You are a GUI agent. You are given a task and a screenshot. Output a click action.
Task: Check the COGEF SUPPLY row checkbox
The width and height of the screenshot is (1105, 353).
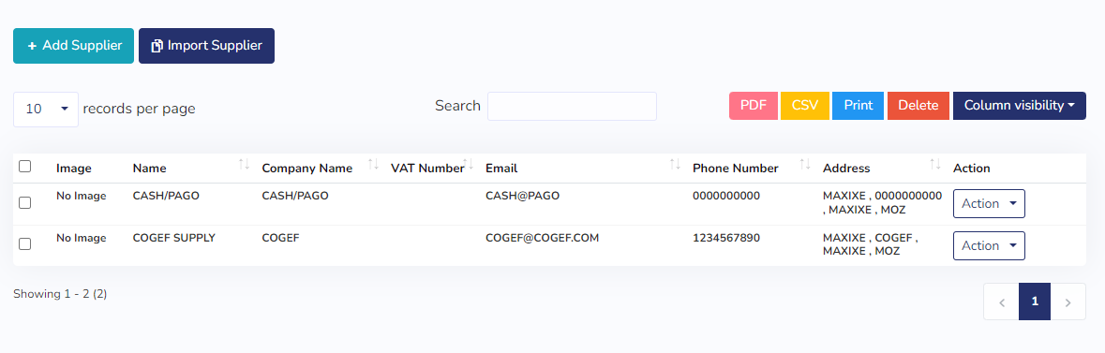click(x=24, y=243)
